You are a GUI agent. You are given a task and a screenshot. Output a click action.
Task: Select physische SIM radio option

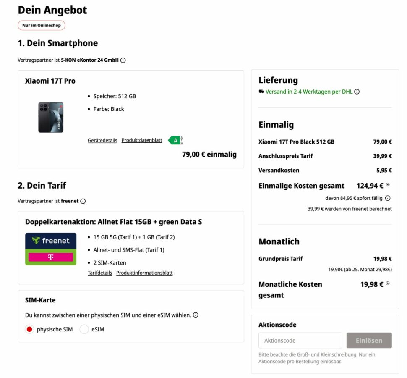29,329
